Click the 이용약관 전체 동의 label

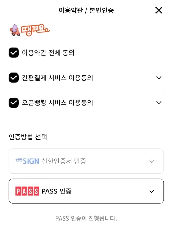[x=48, y=53]
